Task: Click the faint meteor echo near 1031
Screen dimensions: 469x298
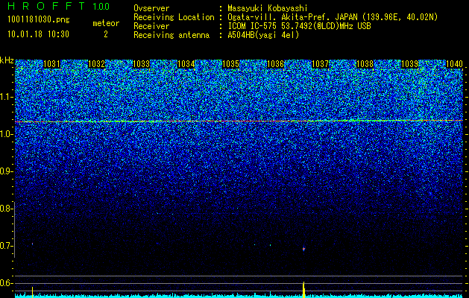Action: (x=32, y=244)
